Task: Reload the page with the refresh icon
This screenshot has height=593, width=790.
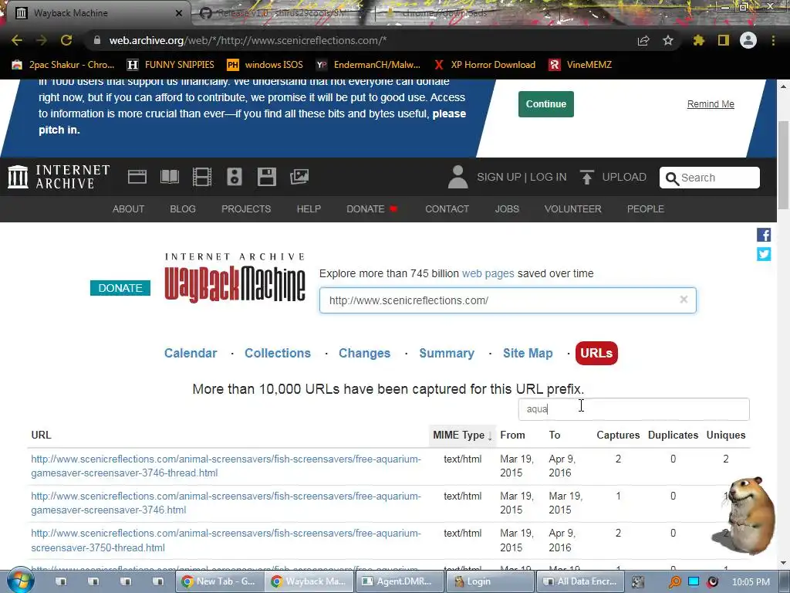Action: [66, 40]
